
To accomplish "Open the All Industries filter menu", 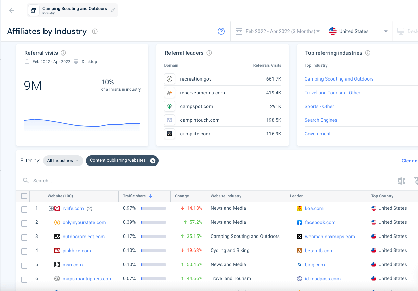I will click(63, 160).
